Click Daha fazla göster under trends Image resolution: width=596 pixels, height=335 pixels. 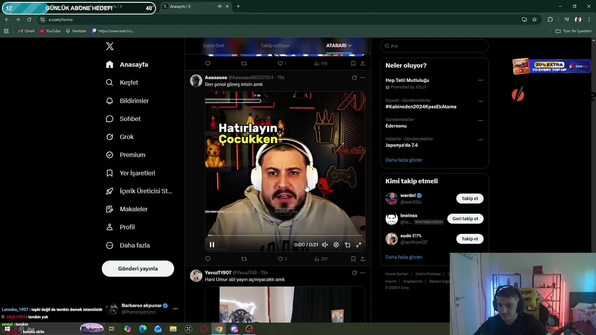point(404,160)
